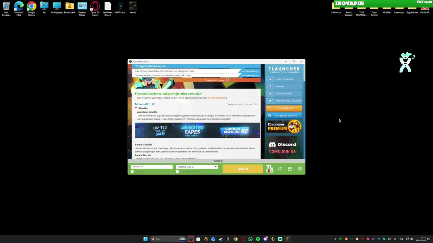433x243 pixels.
Task: Open the OptiFine 1.21.10 version dropdown
Action: click(197, 167)
